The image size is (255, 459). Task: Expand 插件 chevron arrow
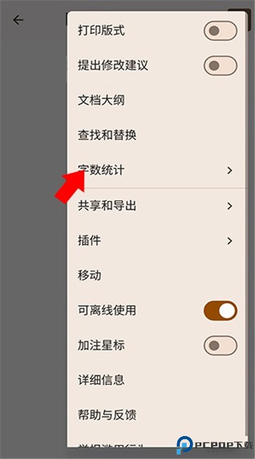[230, 240]
